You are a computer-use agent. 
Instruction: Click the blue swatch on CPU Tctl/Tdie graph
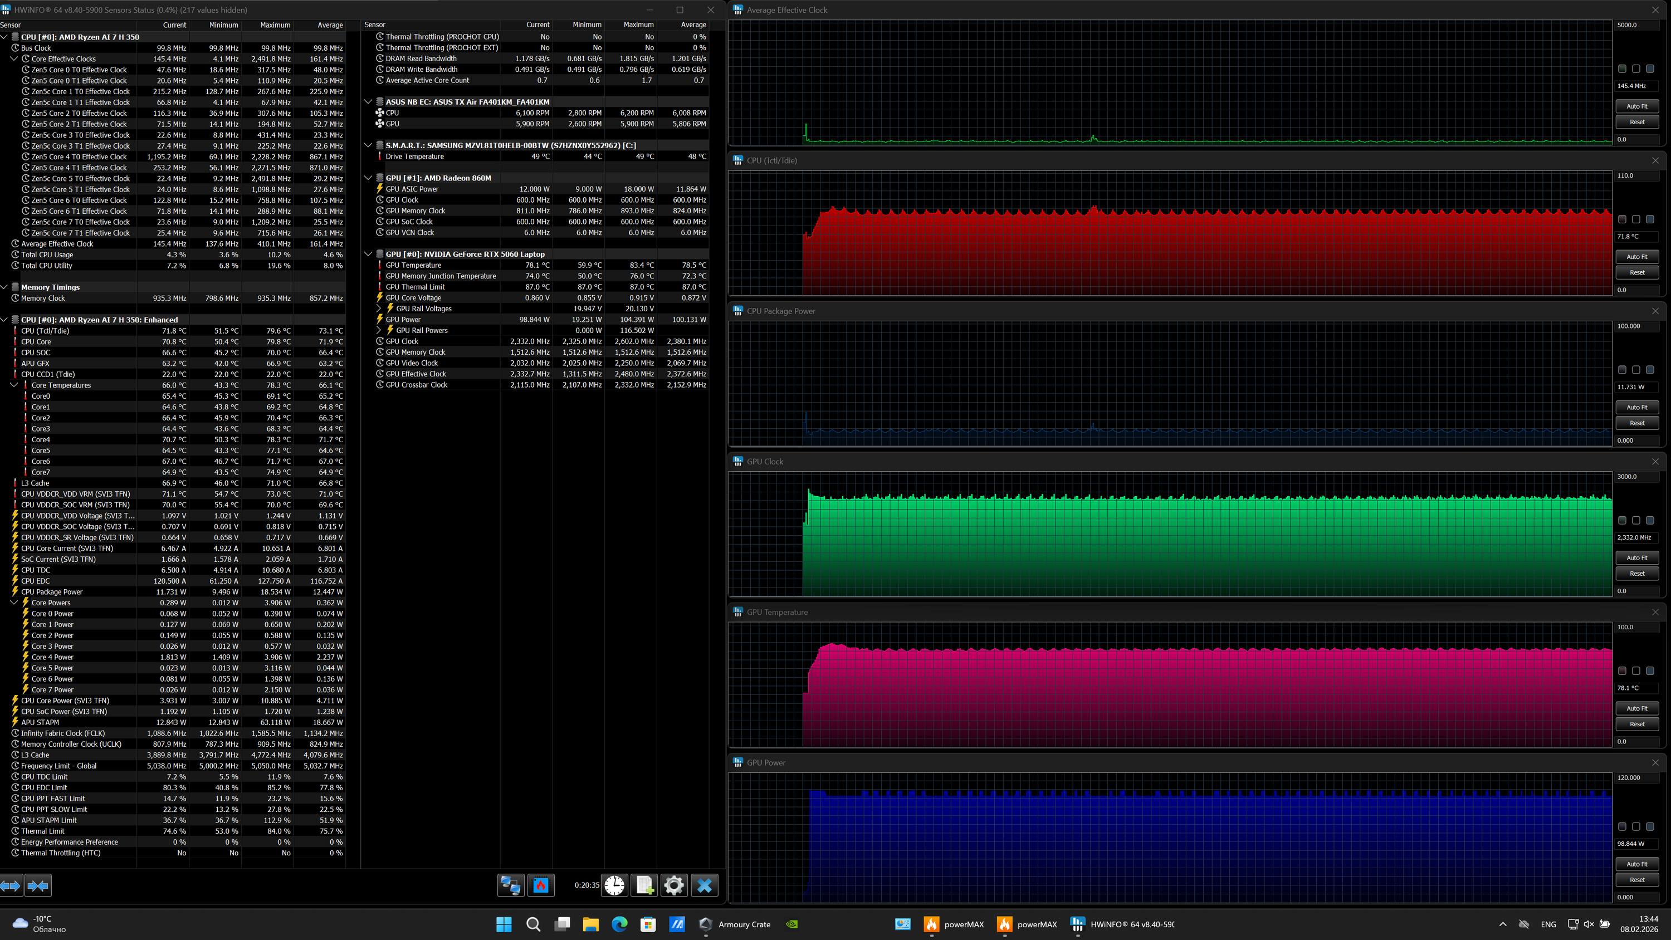coord(1650,219)
